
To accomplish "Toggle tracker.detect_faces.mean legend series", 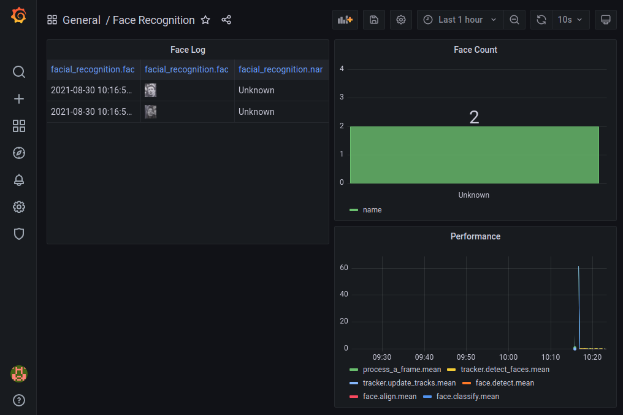I will pyautogui.click(x=505, y=370).
